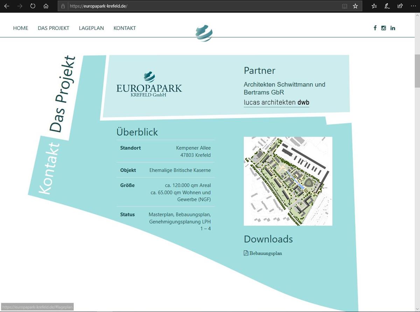Viewport: 420px width, 312px height.
Task: Click the vertical scrollbar thumb
Action: 417,71
